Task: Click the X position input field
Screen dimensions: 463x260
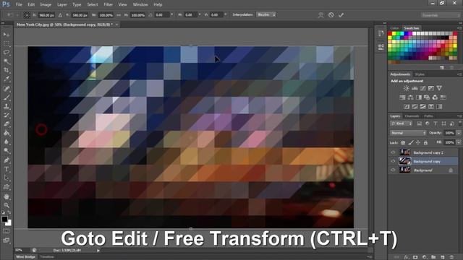Action: [46, 14]
